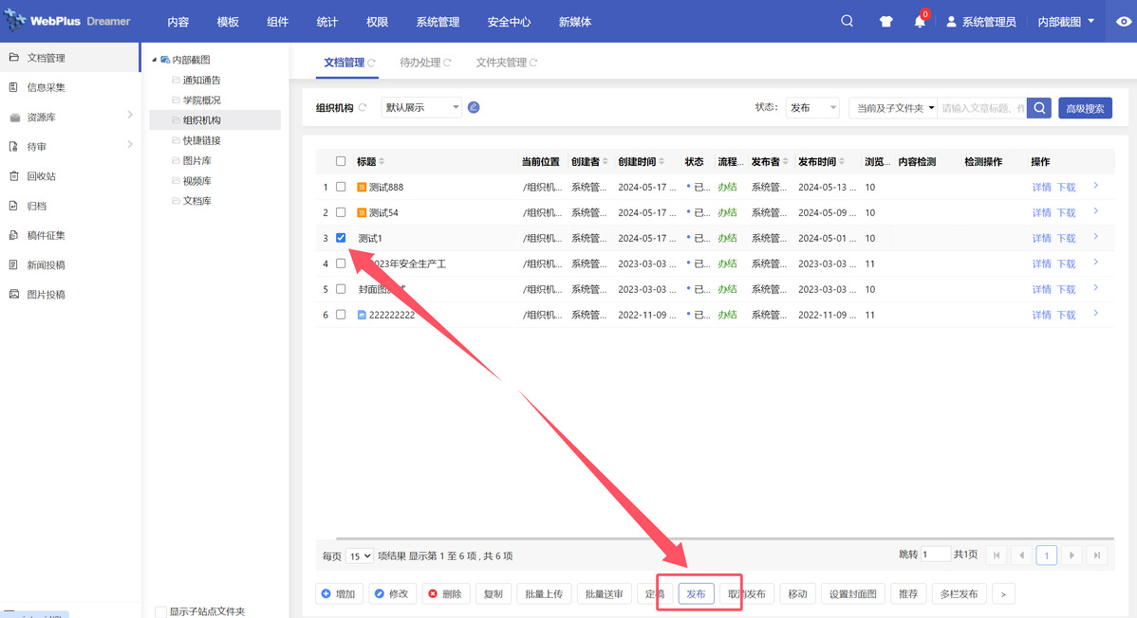Click the article title search input field

point(981,108)
